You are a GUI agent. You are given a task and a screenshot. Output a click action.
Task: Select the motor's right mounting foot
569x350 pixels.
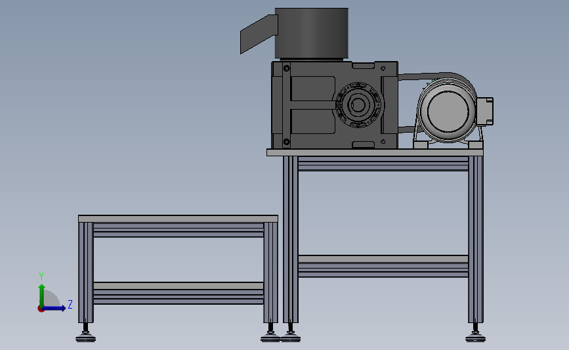point(475,145)
